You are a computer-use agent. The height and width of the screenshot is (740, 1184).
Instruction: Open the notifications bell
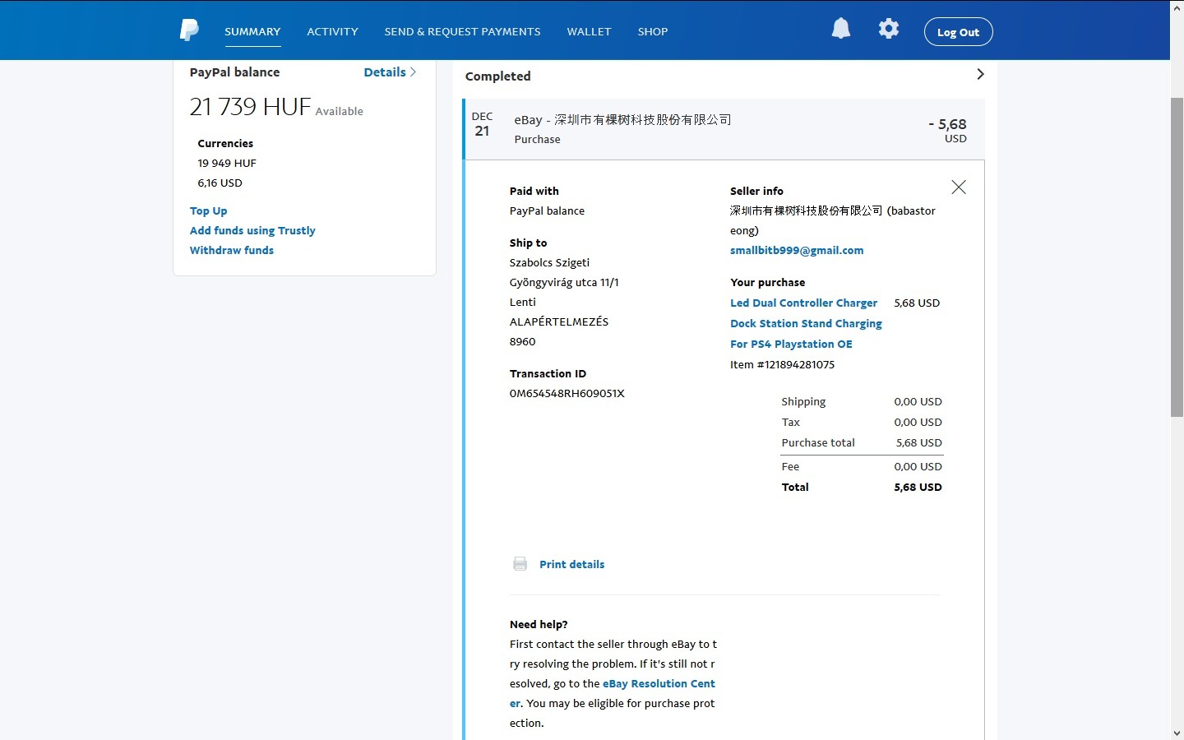841,29
